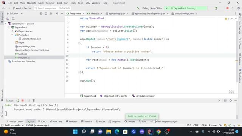Open the Endpoints tool window
The height and width of the screenshot is (136, 242).
tap(114, 122)
